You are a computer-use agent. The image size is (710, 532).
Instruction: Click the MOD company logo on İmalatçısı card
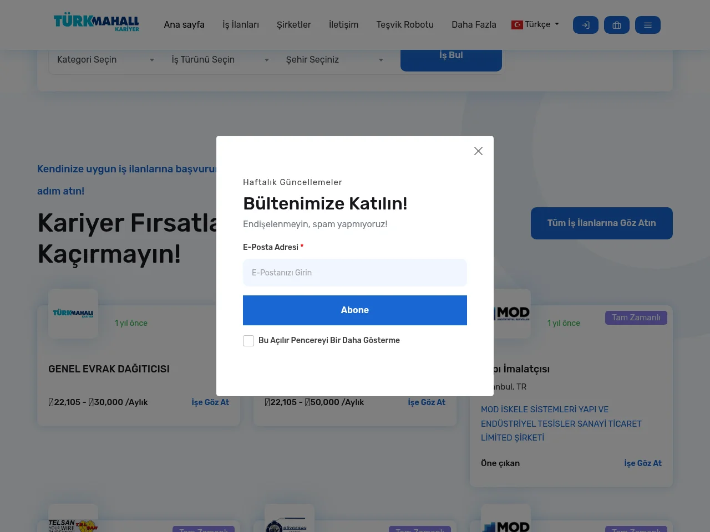pyautogui.click(x=512, y=314)
